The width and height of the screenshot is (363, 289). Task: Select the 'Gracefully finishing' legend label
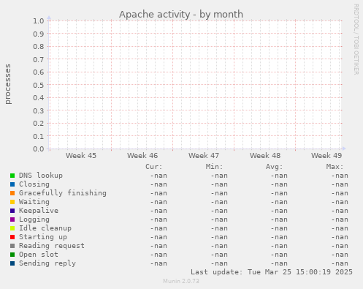[x=63, y=193]
